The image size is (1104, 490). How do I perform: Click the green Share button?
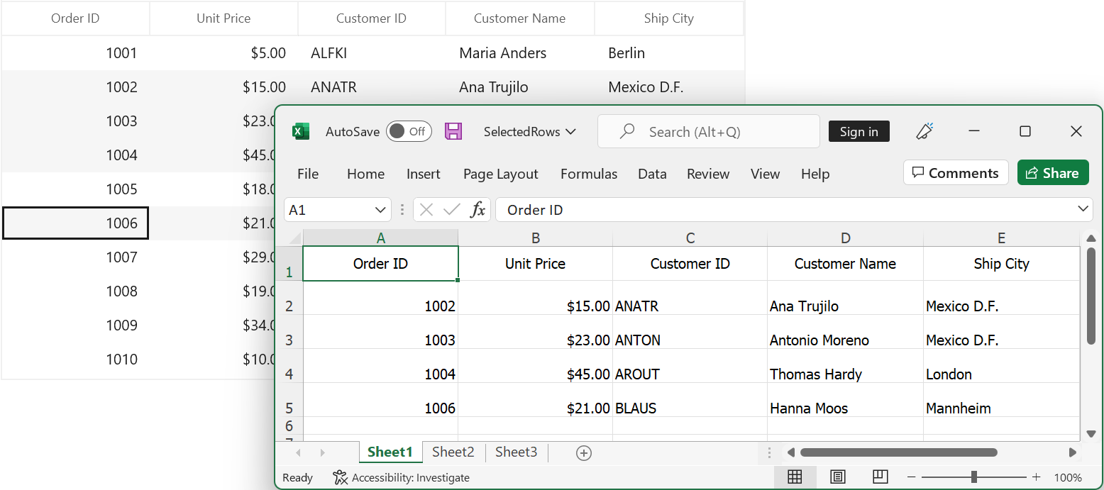(1053, 173)
